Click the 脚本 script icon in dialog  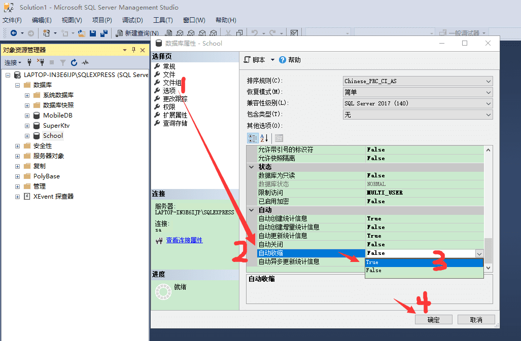tap(247, 60)
